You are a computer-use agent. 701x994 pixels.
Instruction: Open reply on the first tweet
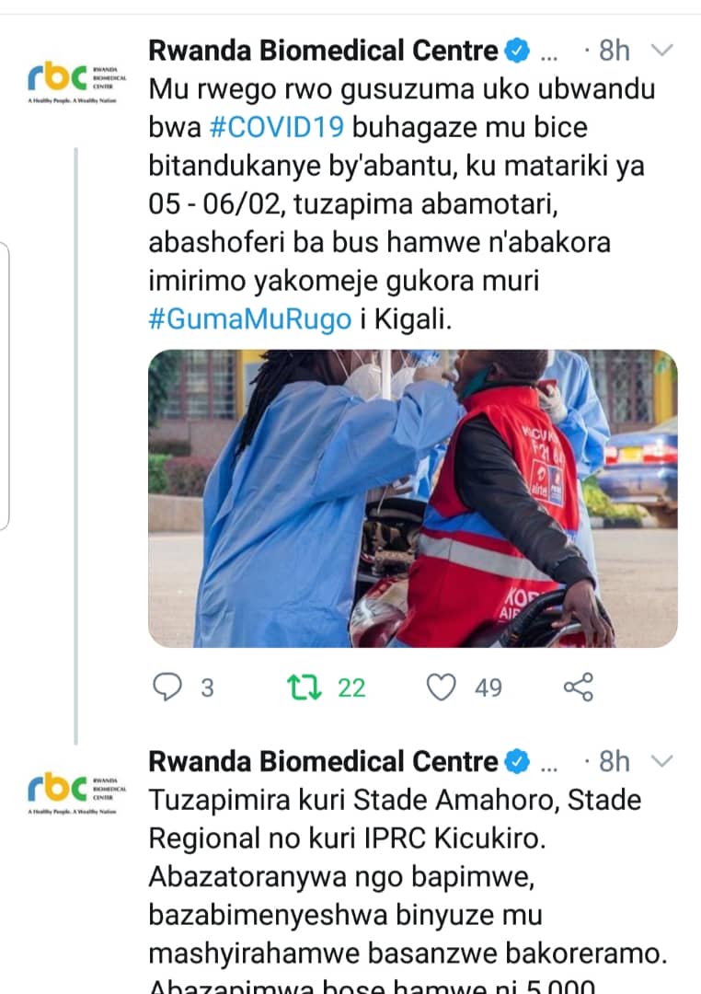[x=167, y=687]
